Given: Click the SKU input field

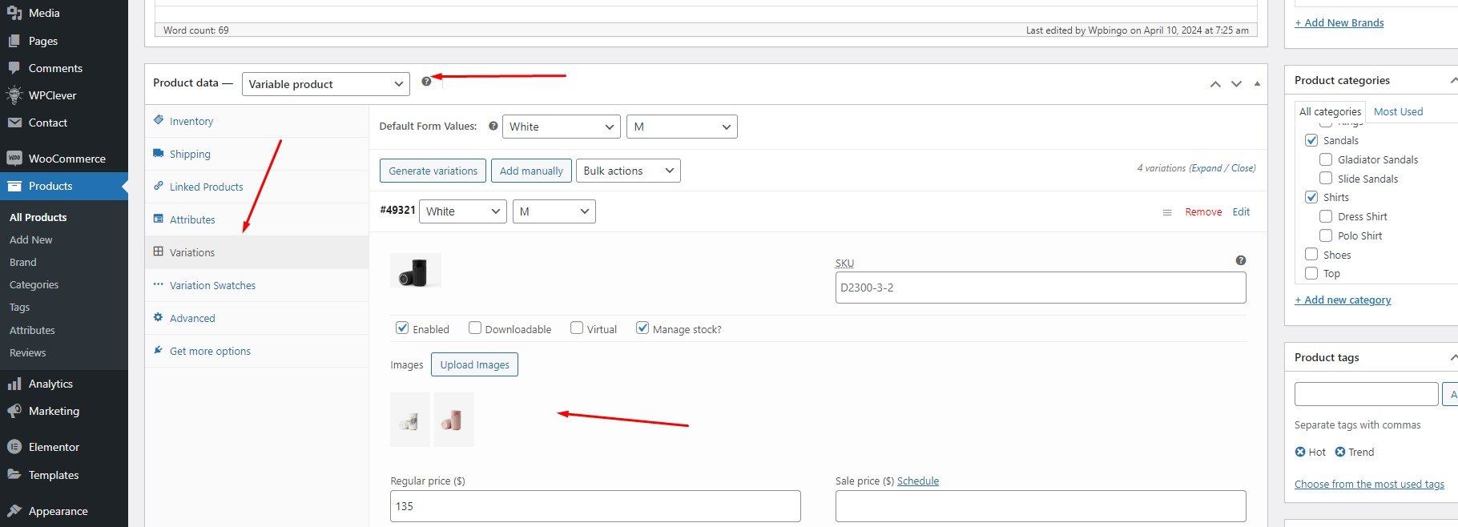Looking at the screenshot, I should pos(1041,288).
